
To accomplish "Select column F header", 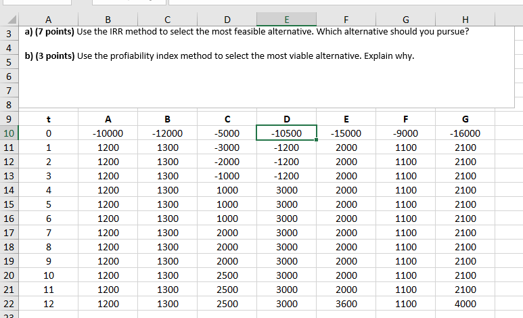I will click(x=346, y=20).
